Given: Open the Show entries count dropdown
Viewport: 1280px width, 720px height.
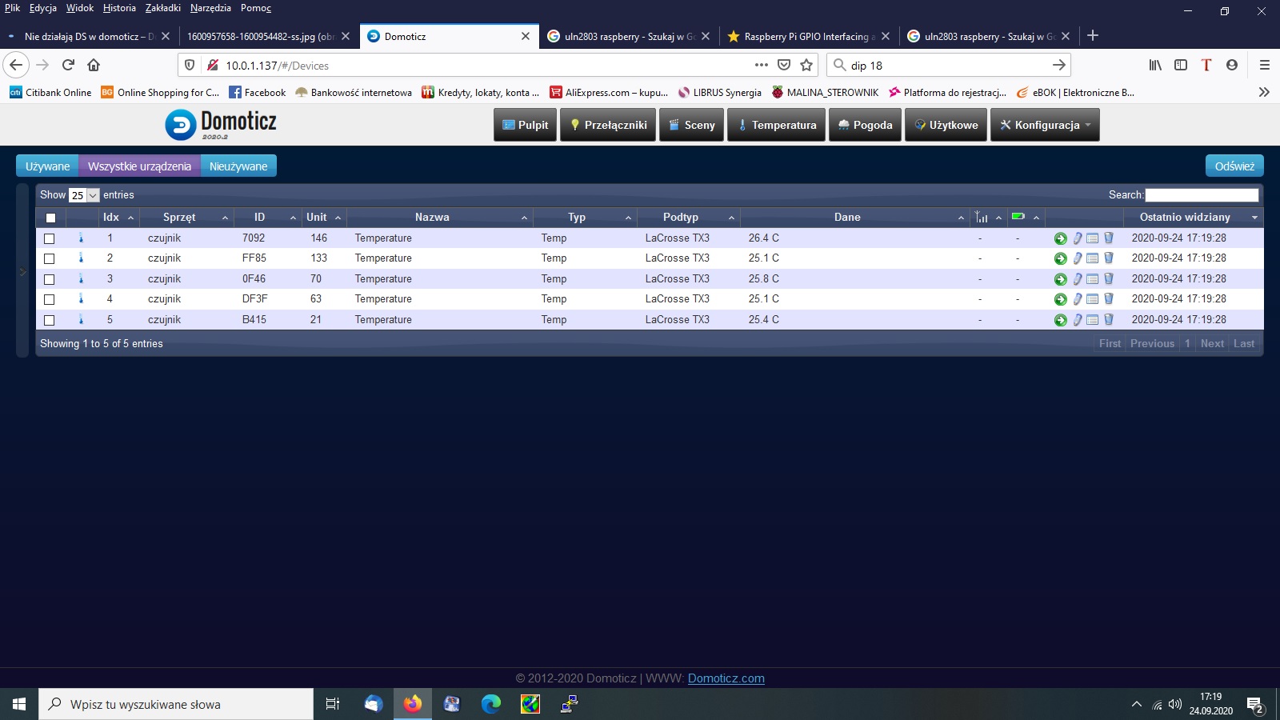Looking at the screenshot, I should coord(84,195).
